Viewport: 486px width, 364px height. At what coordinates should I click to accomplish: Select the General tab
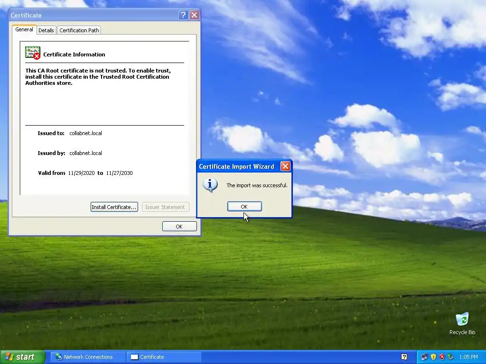pyautogui.click(x=24, y=29)
